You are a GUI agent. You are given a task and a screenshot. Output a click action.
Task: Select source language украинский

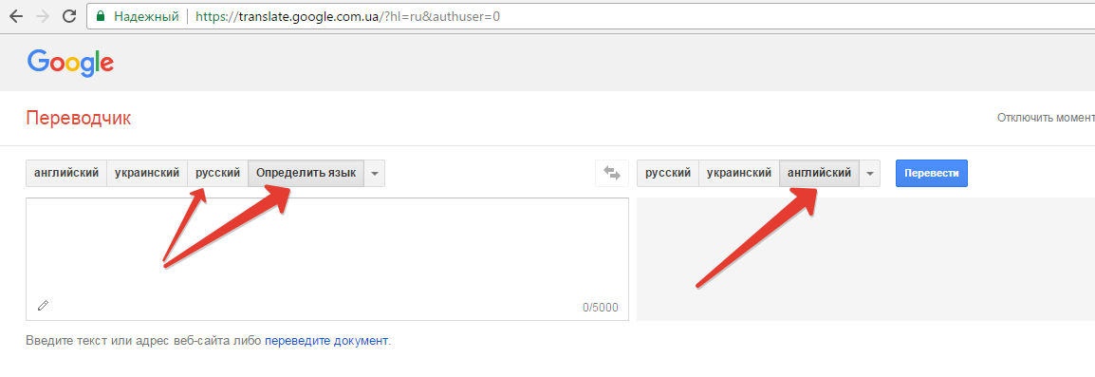tap(147, 174)
